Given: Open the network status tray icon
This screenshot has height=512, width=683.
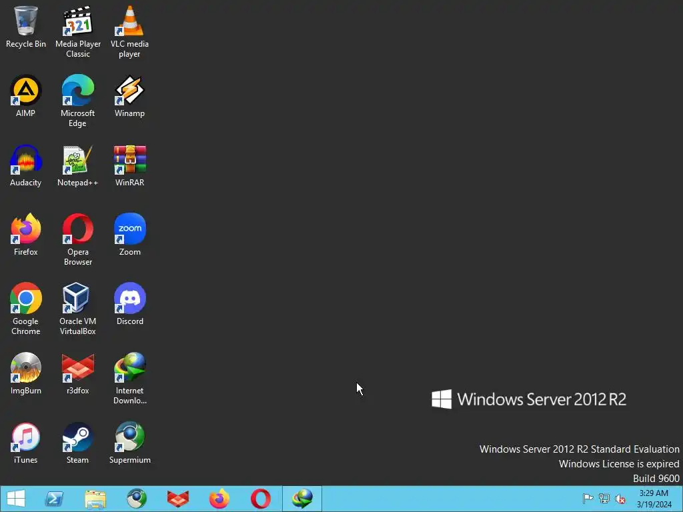Looking at the screenshot, I should pos(604,499).
